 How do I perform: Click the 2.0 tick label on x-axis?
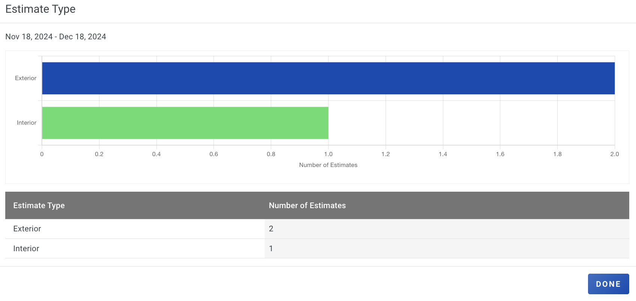point(615,154)
